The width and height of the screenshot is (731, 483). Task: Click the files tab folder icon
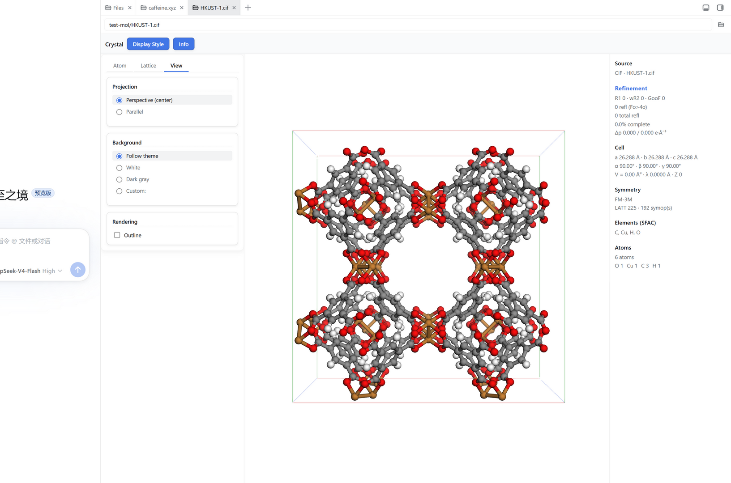pyautogui.click(x=108, y=8)
